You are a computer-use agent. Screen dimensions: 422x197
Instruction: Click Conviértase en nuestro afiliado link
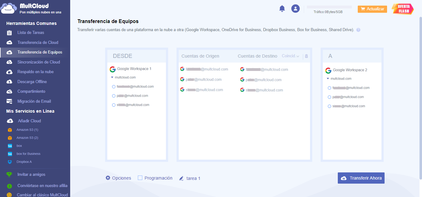[x=42, y=186]
